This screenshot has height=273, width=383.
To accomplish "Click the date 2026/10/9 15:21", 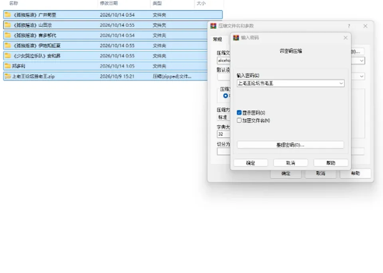I will click(x=117, y=76).
